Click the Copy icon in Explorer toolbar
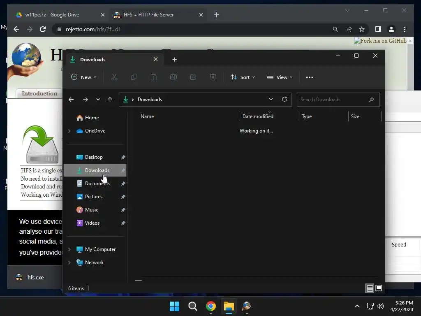 tap(134, 77)
